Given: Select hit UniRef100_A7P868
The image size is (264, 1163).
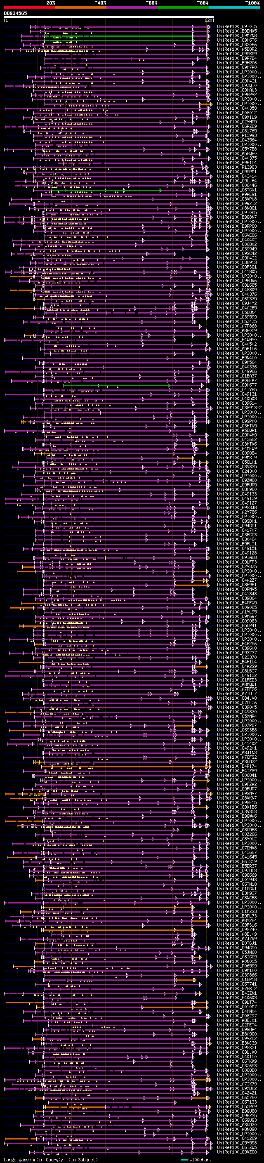Looking at the screenshot, I should [x=237, y=326].
